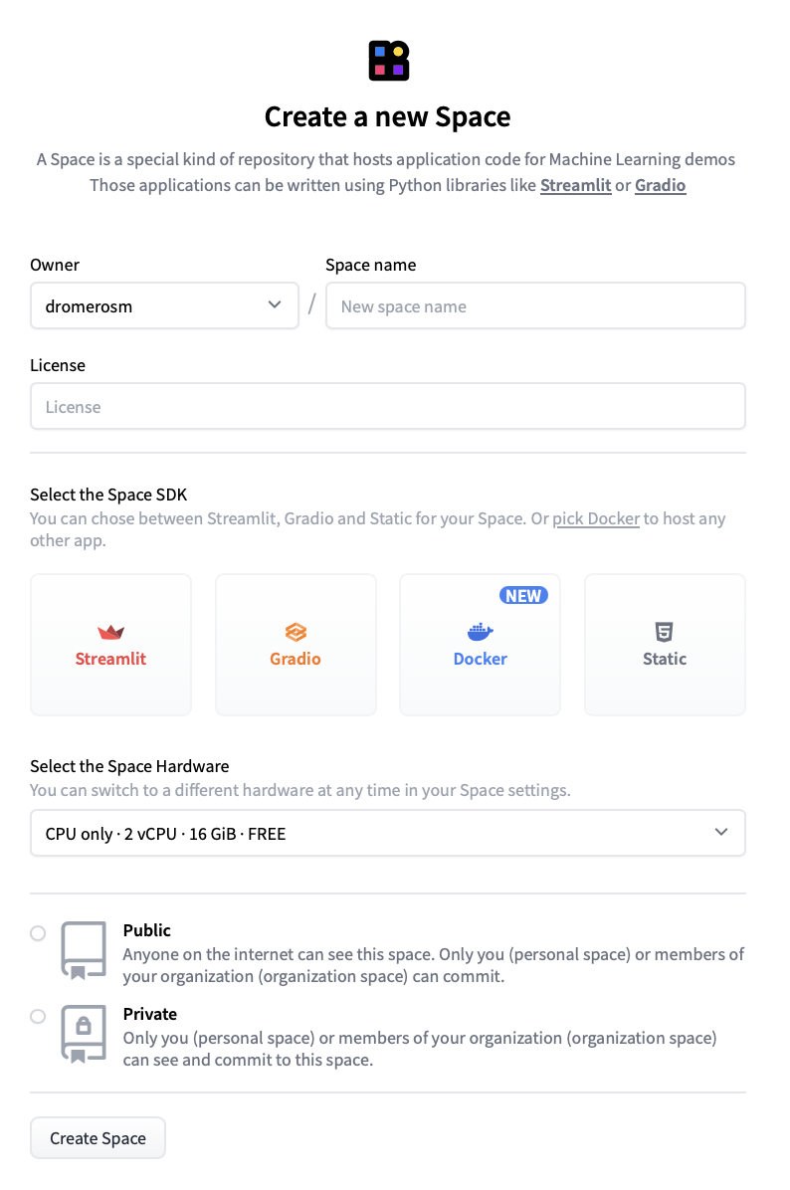Open the License selector field
This screenshot has height=1190, width=790.
pyautogui.click(x=387, y=406)
